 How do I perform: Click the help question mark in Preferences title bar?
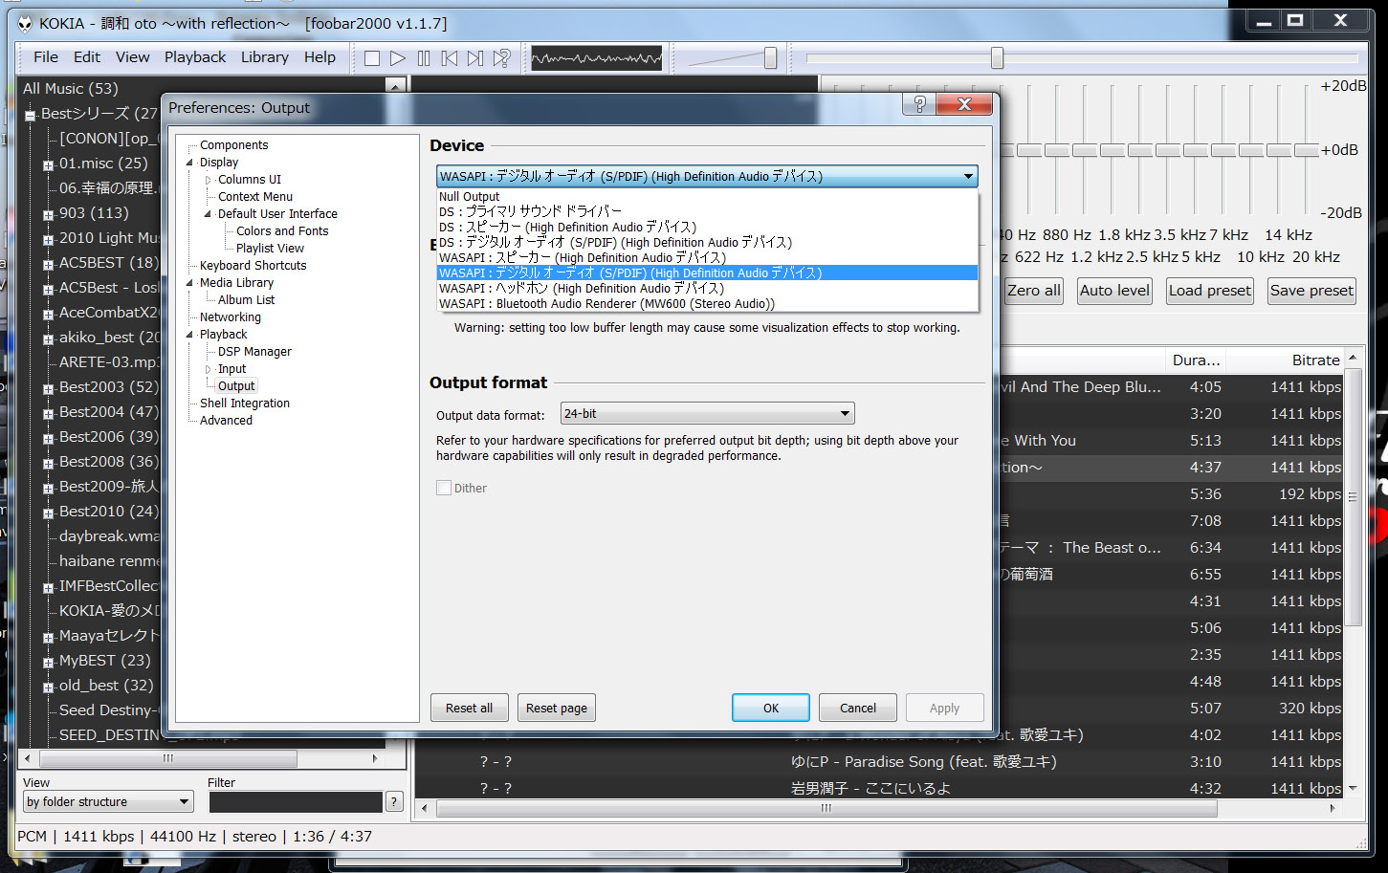tap(919, 104)
